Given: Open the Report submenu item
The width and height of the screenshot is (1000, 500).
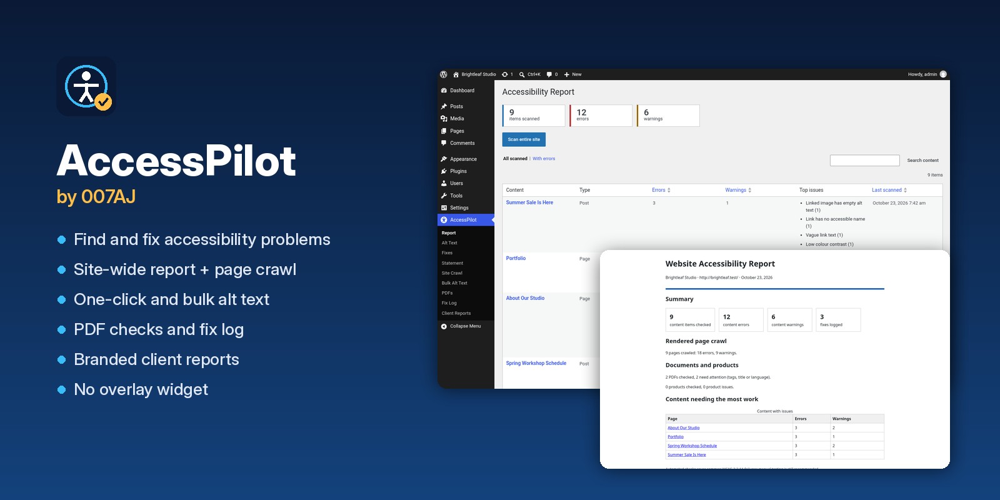Looking at the screenshot, I should (449, 233).
